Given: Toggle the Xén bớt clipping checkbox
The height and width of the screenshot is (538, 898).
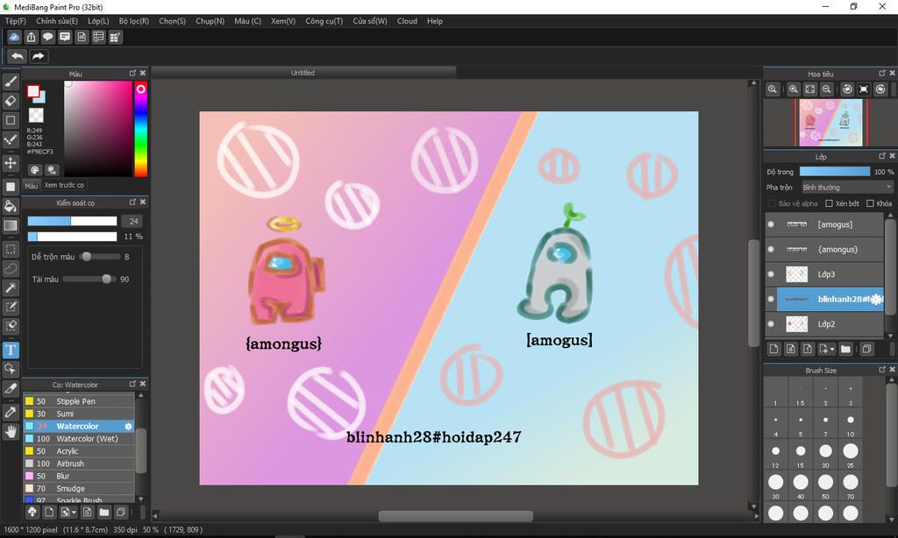Looking at the screenshot, I should point(829,204).
